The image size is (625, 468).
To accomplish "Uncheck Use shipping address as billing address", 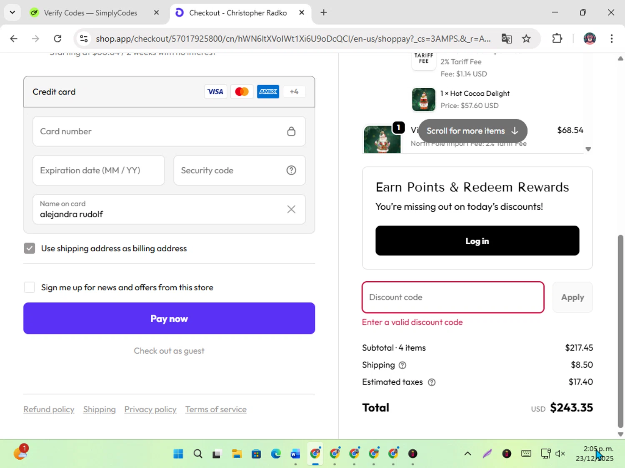I will [x=30, y=248].
